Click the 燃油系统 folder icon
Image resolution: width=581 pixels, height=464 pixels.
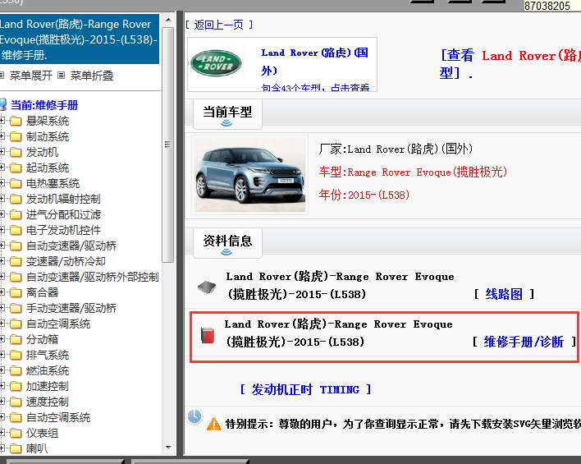click(x=16, y=370)
